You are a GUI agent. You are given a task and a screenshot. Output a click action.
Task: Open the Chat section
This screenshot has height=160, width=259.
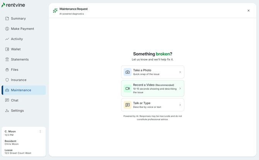click(x=15, y=100)
